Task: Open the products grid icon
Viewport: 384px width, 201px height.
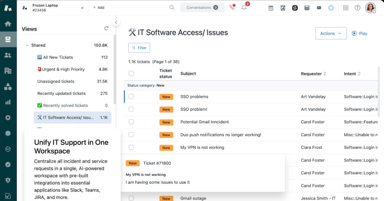Action: click(x=345, y=8)
